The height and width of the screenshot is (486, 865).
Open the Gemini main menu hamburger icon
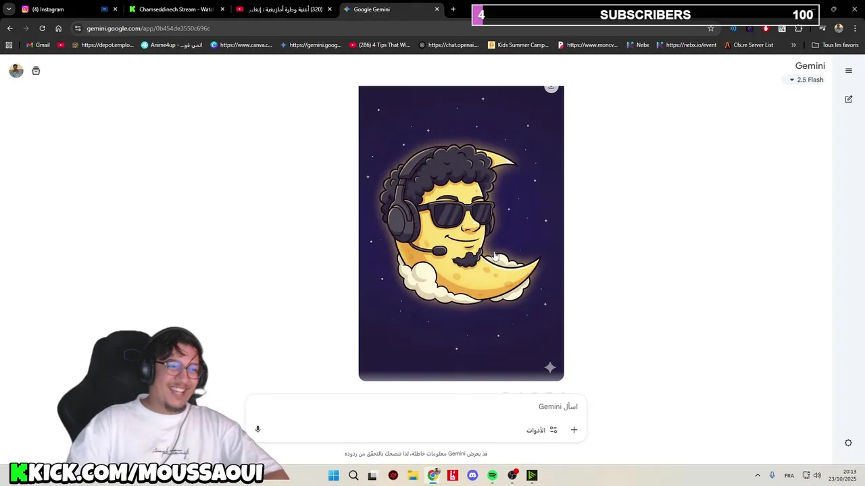pyautogui.click(x=849, y=71)
